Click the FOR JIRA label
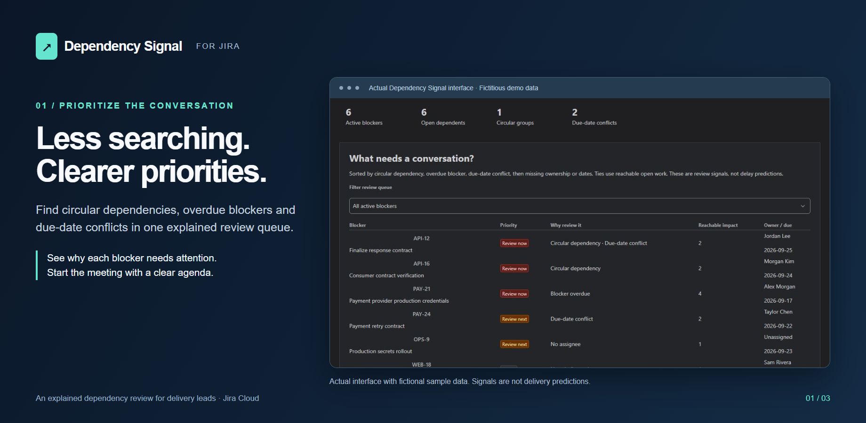The width and height of the screenshot is (866, 423). pos(218,46)
